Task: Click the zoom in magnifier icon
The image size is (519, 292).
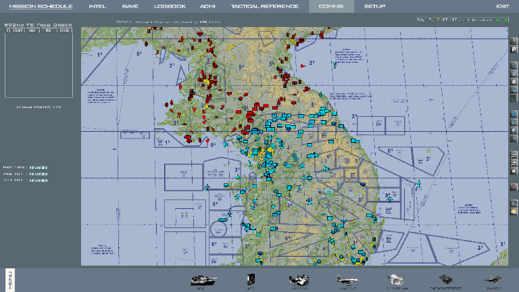Action: tap(514, 163)
